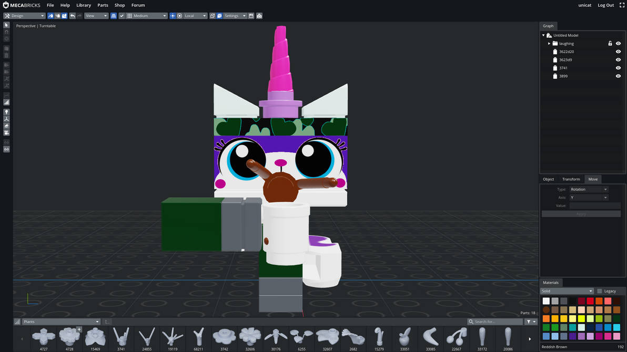Toggle visibility of part 3899
This screenshot has height=352, width=627.
[x=618, y=76]
